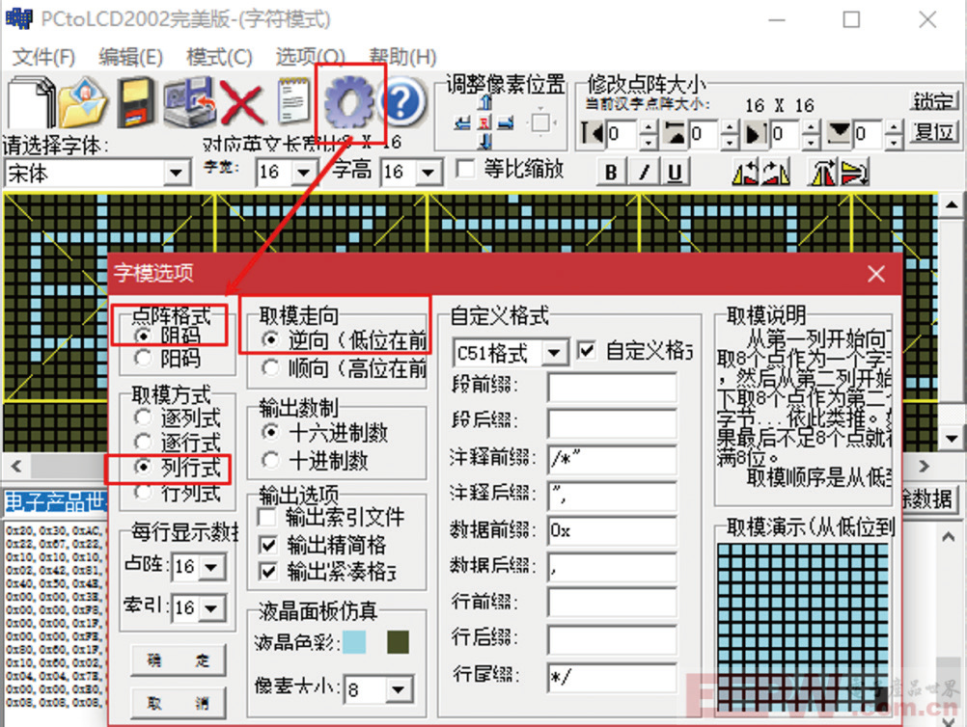
Task: Toggle the 等比缩放 checkbox
Action: [465, 170]
